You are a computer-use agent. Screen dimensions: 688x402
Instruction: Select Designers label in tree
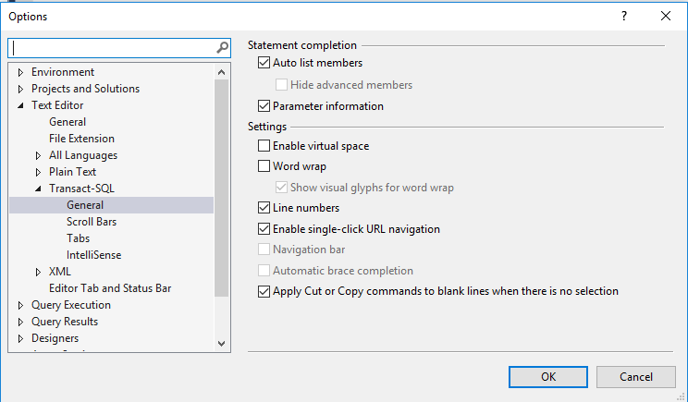55,338
